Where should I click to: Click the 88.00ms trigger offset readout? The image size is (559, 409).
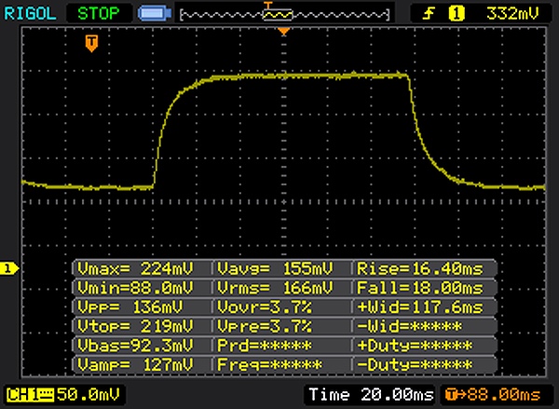pos(494,395)
